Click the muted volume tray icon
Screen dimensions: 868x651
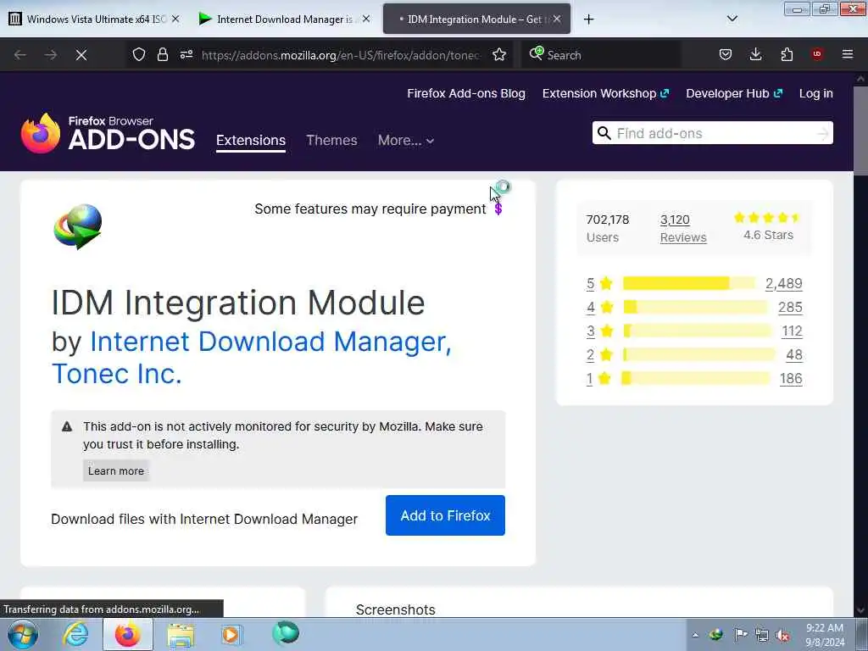click(x=782, y=636)
